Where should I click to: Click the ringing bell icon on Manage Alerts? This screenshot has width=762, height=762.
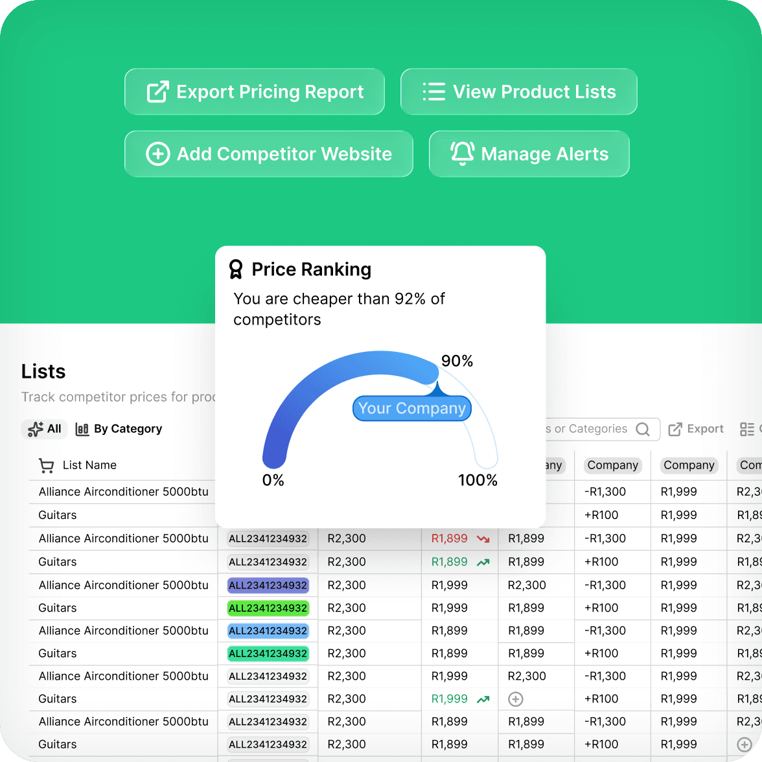coord(463,154)
